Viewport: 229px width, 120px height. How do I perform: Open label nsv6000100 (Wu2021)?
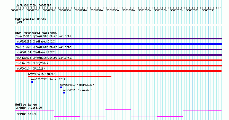point(30,68)
